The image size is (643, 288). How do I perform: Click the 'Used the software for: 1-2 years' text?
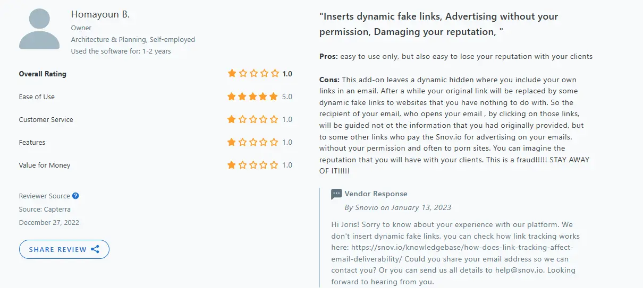click(x=121, y=51)
